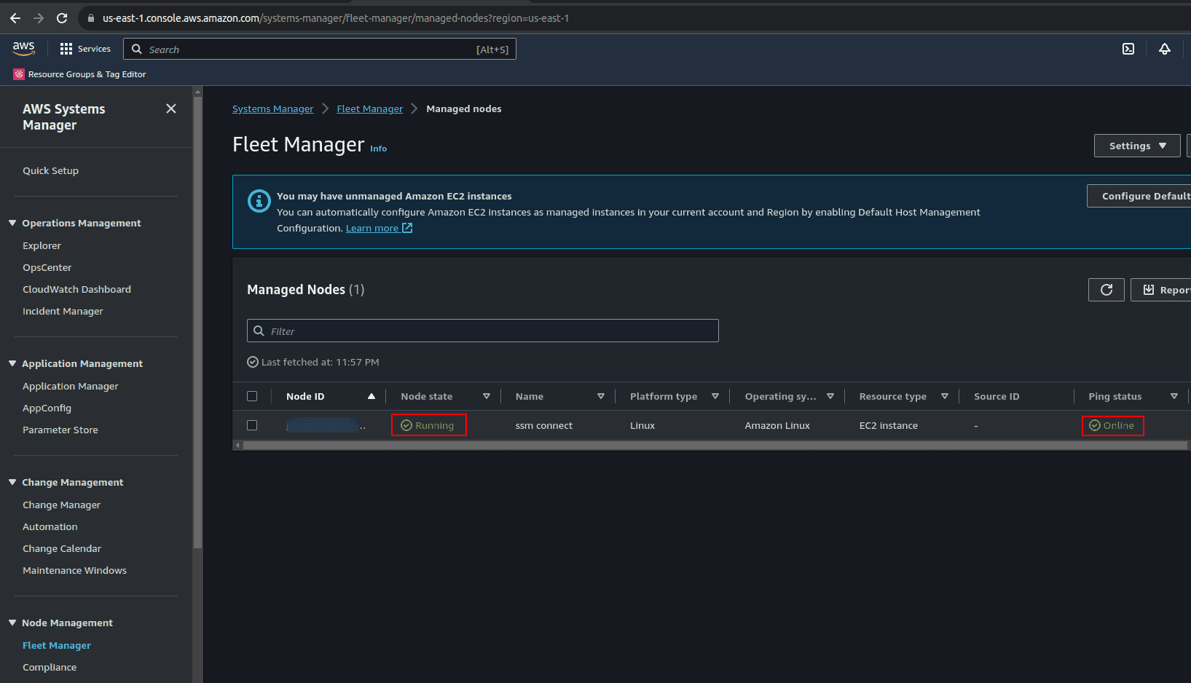The height and width of the screenshot is (683, 1191).
Task: Open the notifications bell
Action: click(x=1165, y=49)
